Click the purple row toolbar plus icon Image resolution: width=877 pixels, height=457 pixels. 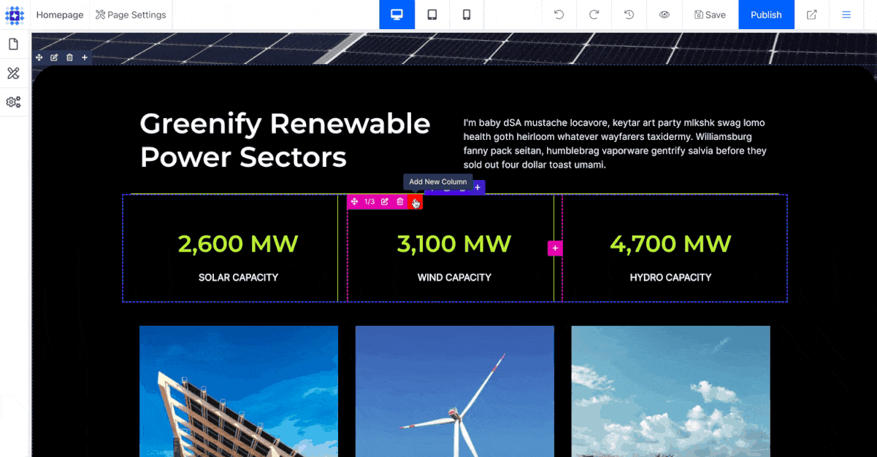478,187
